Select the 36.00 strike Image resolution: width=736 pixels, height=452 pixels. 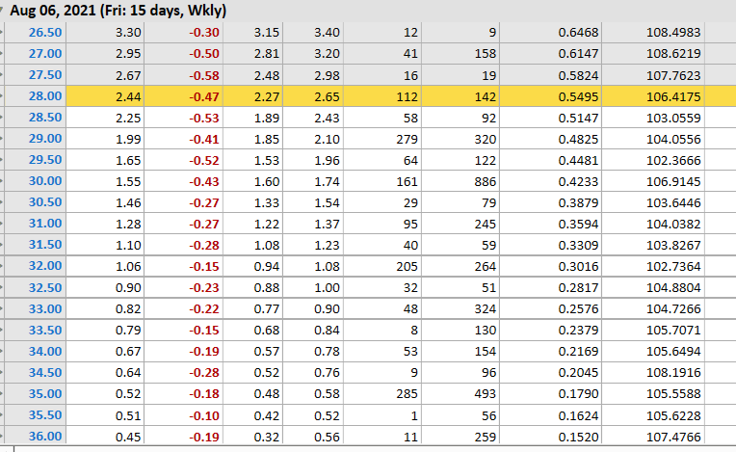tap(45, 436)
